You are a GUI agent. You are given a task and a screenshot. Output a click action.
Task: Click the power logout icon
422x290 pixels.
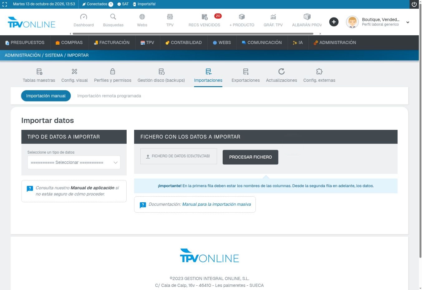pos(414,4)
